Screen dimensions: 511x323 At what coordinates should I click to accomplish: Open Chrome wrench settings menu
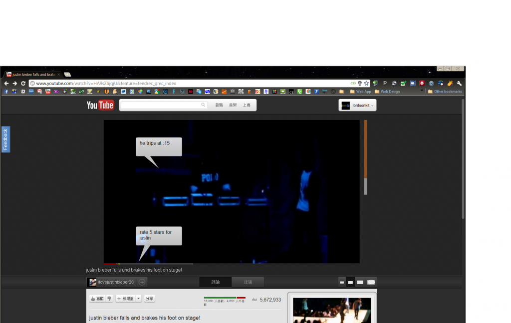coord(459,84)
